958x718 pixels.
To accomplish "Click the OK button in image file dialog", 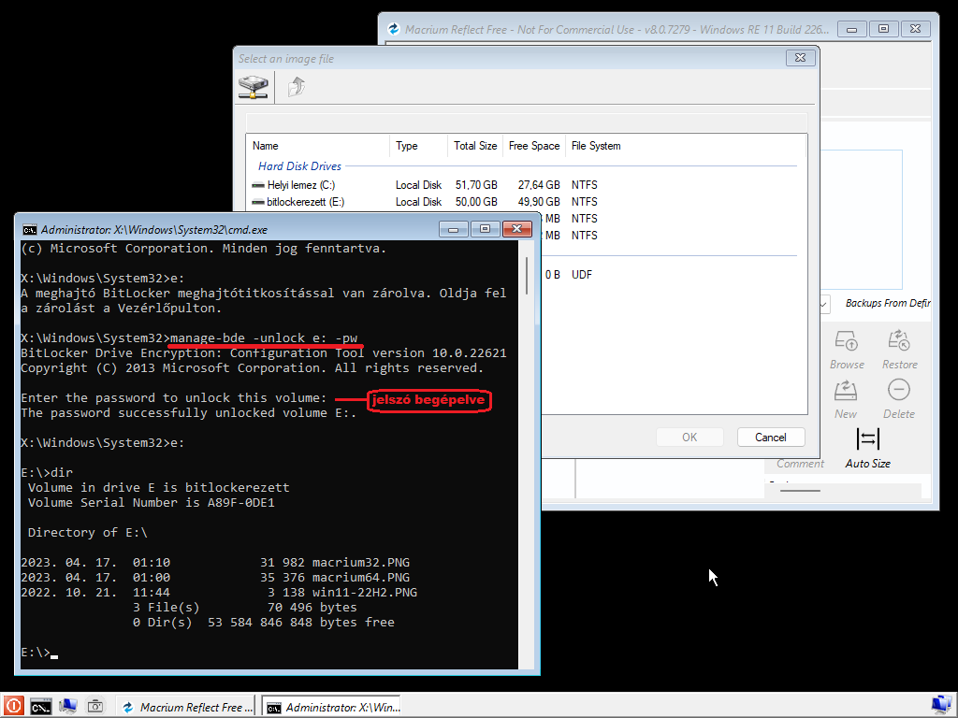I will pos(689,438).
